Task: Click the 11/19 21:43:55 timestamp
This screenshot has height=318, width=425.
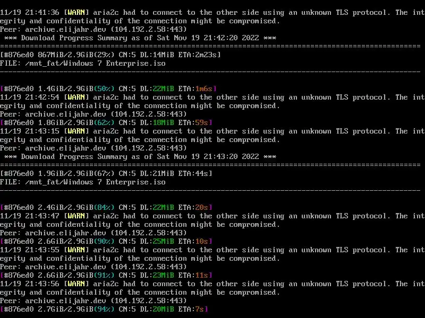Action: (x=30, y=250)
